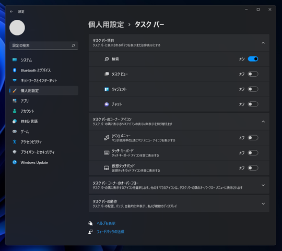Open Windows Update category label
282x251 pixels.
[34, 162]
